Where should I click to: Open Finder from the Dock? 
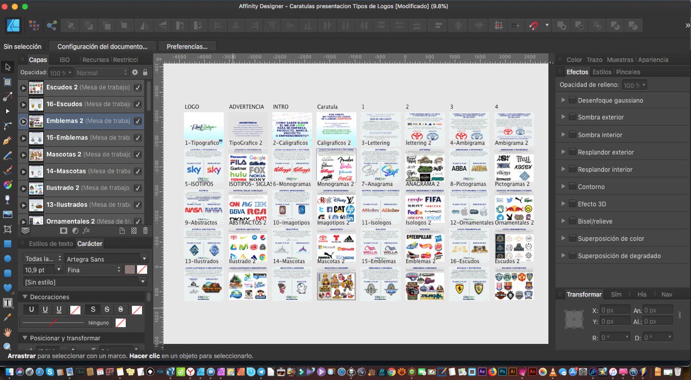click(8, 371)
